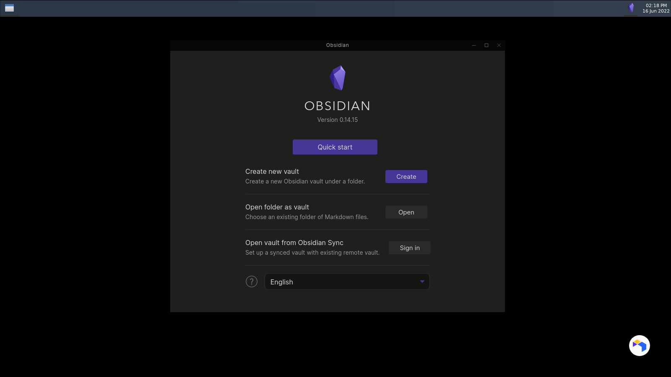Create a new Obsidian vault
Viewport: 671px width, 377px height.
pos(406,177)
